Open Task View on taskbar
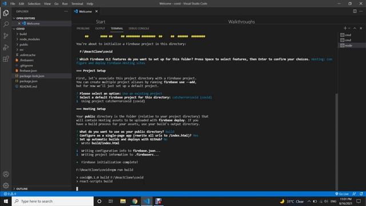366x206 pixels. 111,201
